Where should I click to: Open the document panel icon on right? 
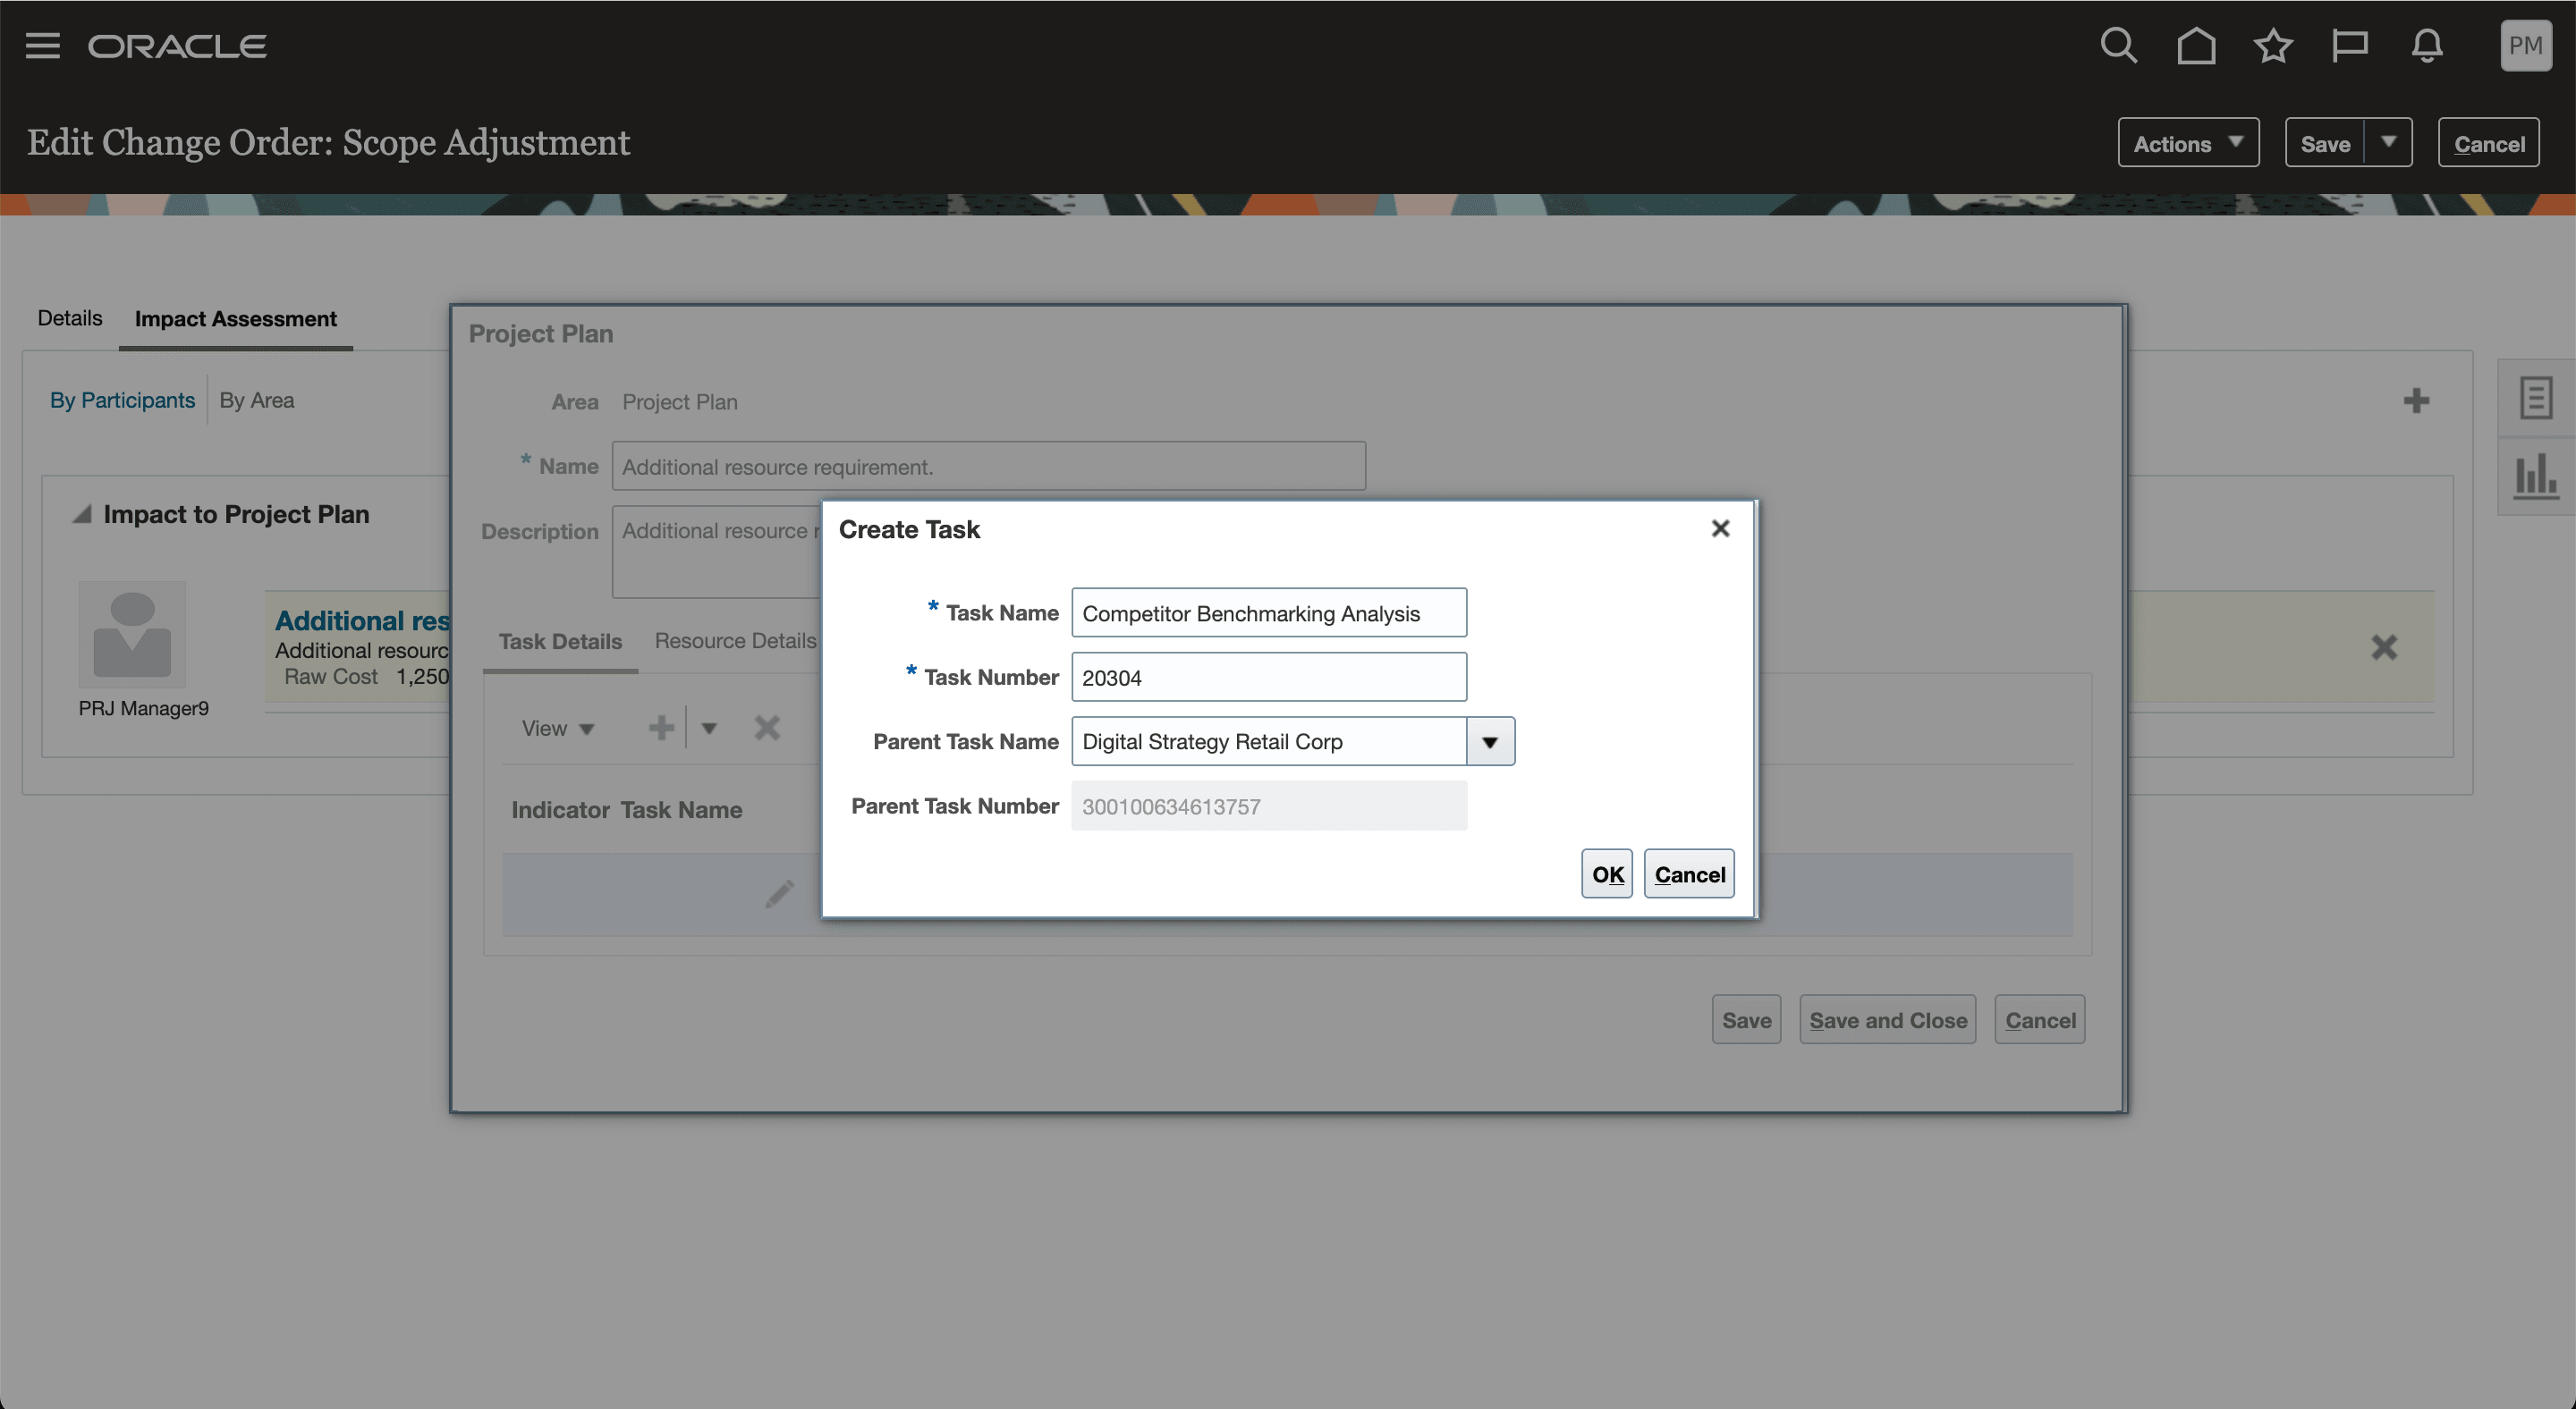tap(2535, 398)
